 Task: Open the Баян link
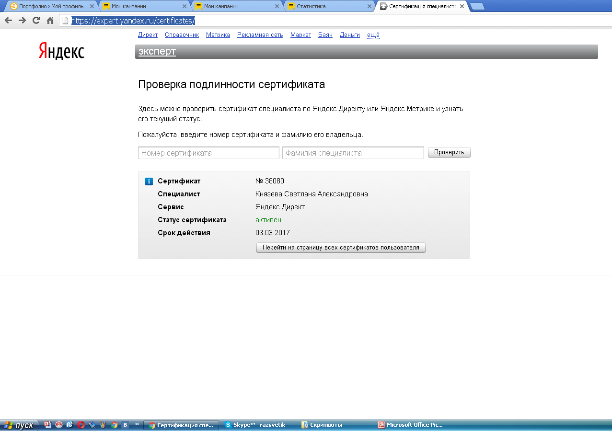[325, 35]
